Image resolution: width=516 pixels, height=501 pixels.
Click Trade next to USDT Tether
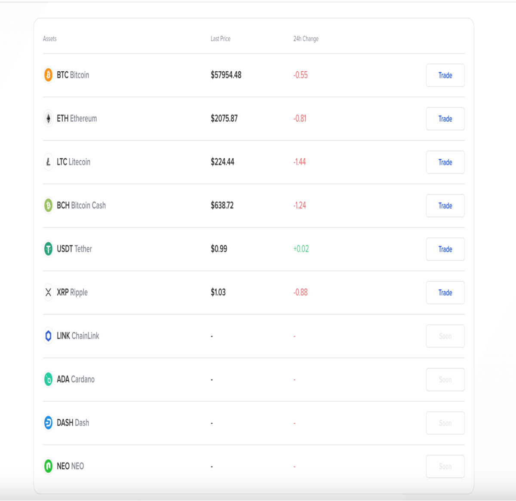tap(445, 249)
